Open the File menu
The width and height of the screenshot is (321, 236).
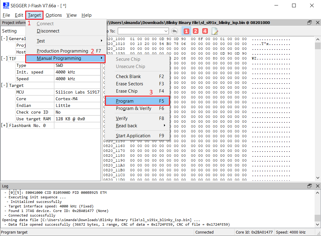click(x=6, y=15)
